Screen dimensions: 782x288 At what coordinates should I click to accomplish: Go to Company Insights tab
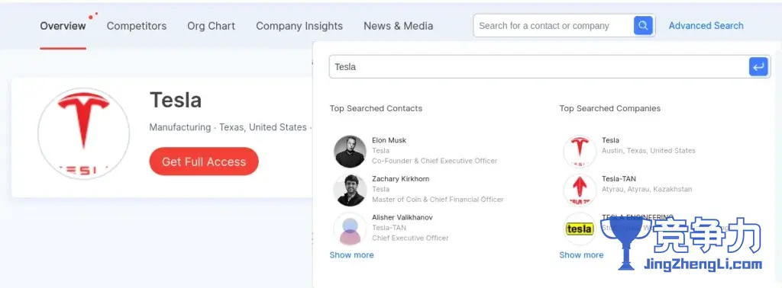pyautogui.click(x=299, y=26)
